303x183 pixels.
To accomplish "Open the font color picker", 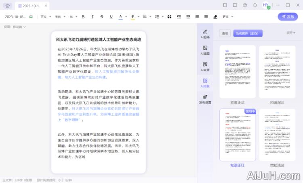I will (121, 17).
